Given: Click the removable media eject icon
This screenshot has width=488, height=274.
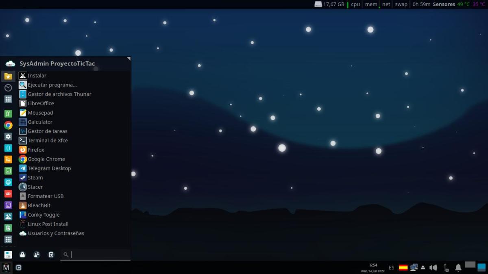Looking at the screenshot, I should tap(423, 267).
